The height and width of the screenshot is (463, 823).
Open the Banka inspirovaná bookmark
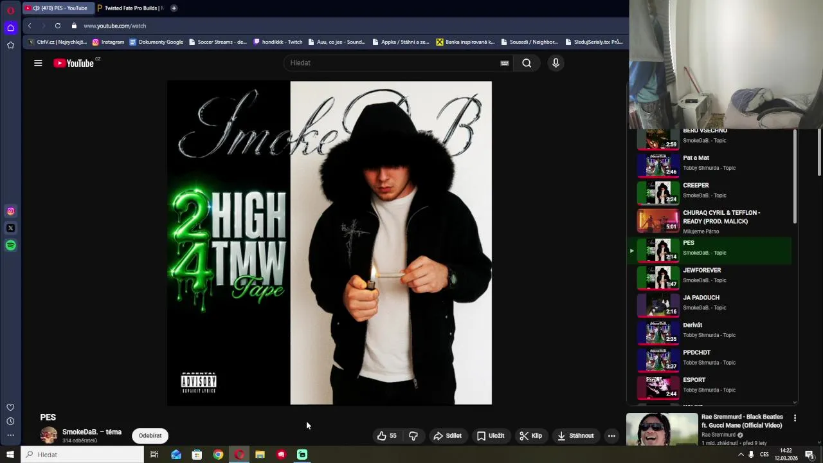coord(466,42)
